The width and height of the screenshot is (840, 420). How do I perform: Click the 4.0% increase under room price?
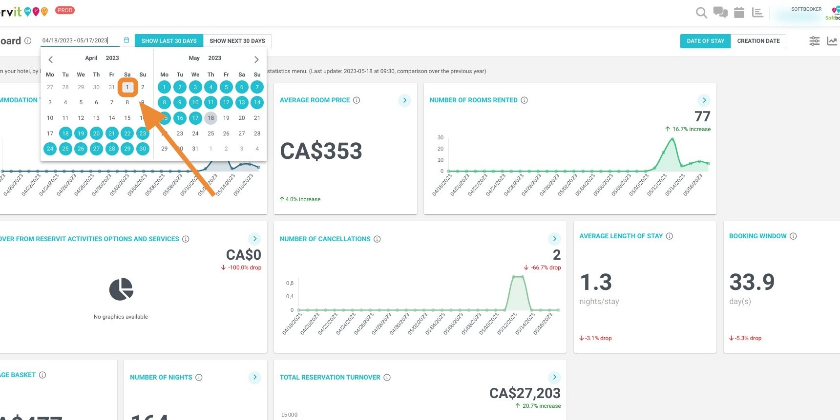(300, 199)
